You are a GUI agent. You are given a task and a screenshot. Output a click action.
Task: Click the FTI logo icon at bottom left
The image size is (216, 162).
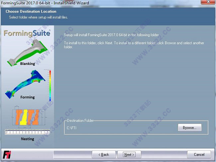click(x=7, y=155)
